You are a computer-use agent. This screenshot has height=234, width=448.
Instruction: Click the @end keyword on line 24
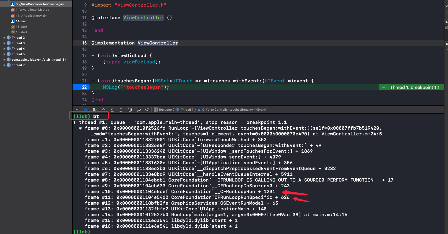(x=97, y=100)
